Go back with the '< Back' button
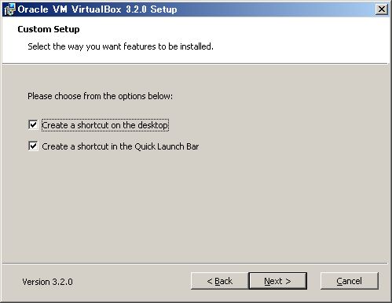The width and height of the screenshot is (392, 303). click(219, 281)
